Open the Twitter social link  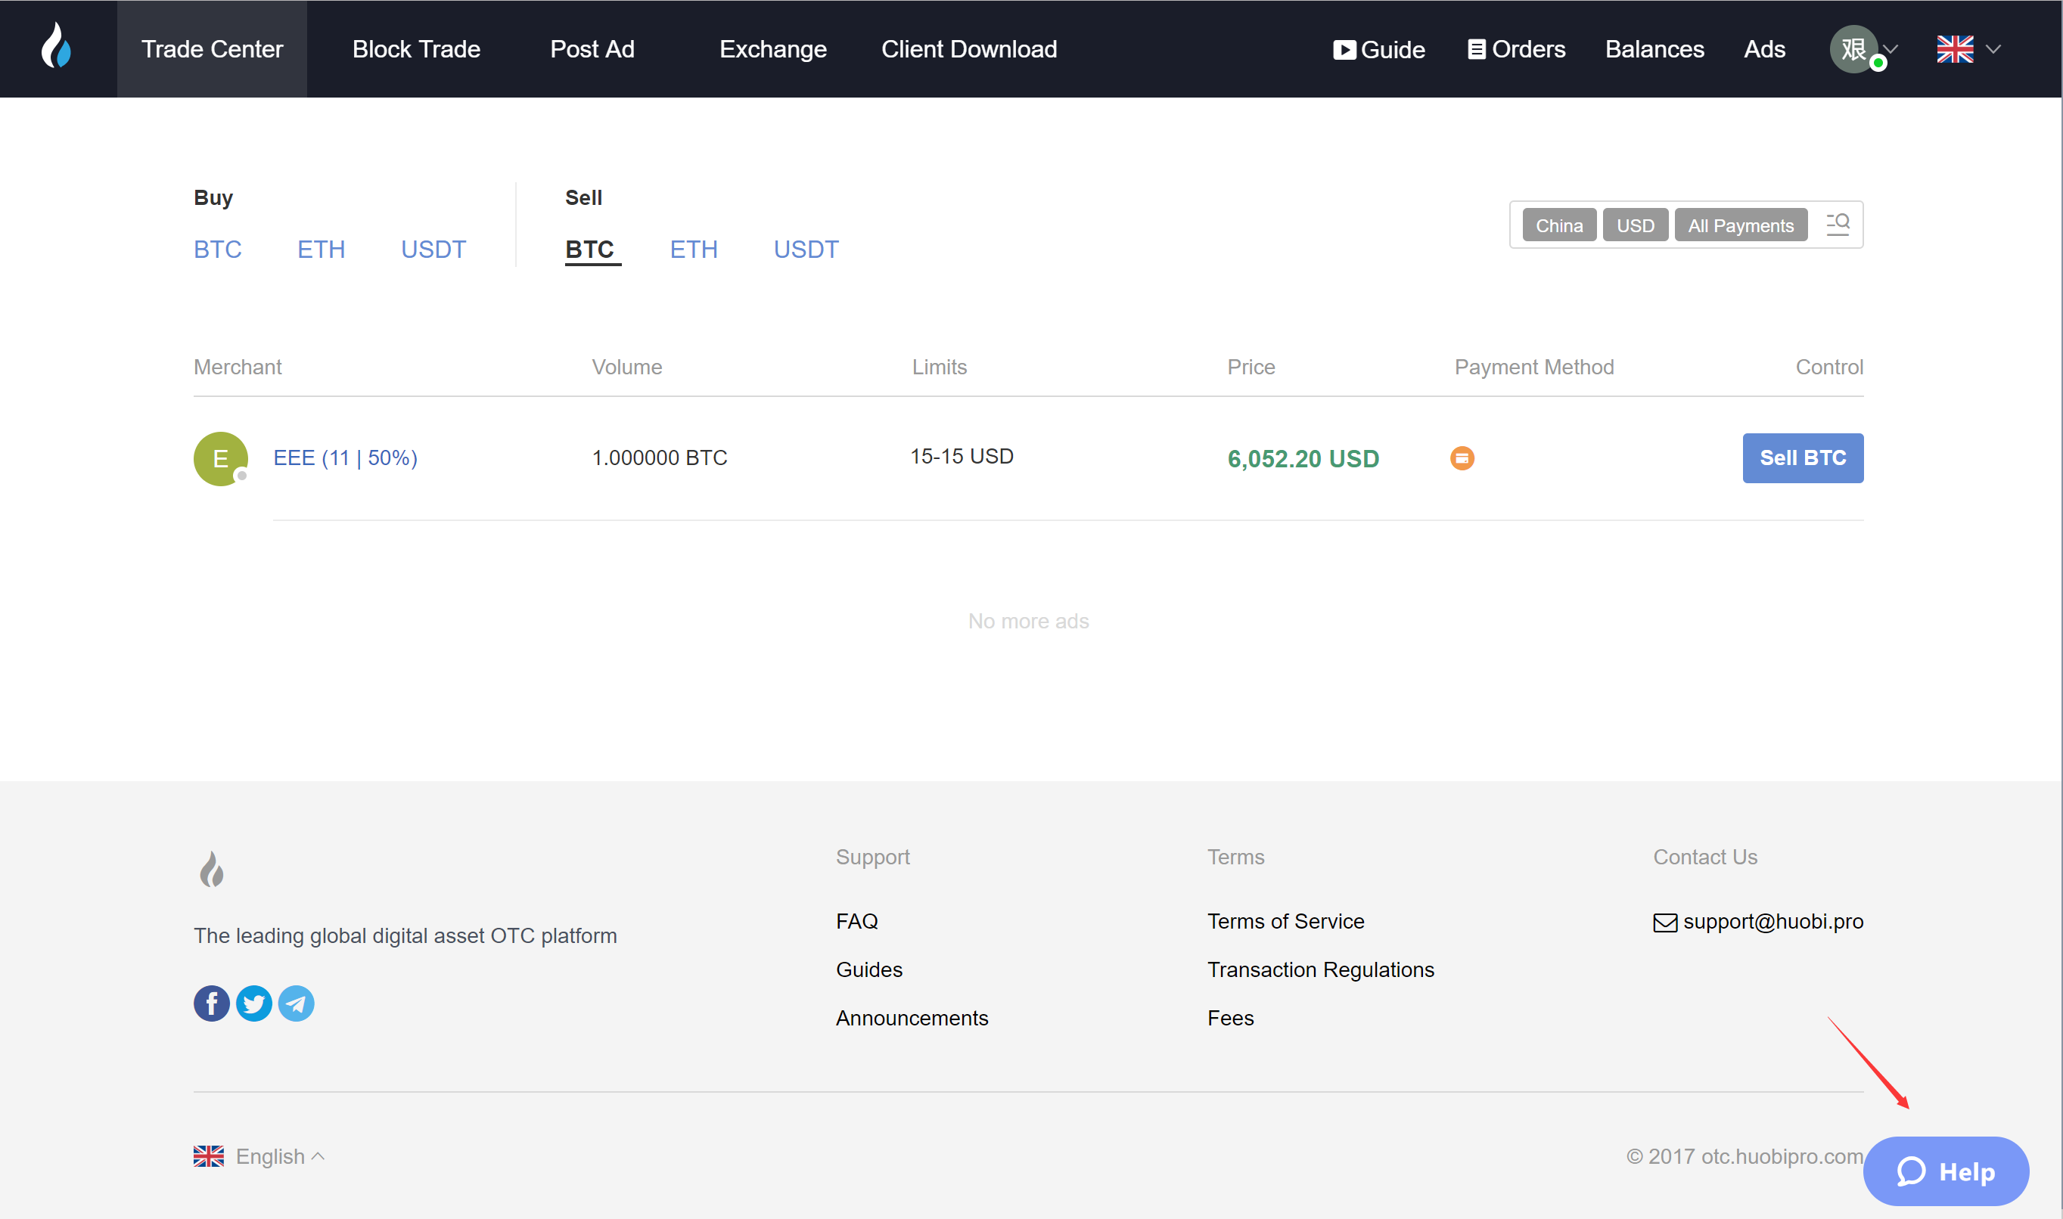tap(254, 1003)
